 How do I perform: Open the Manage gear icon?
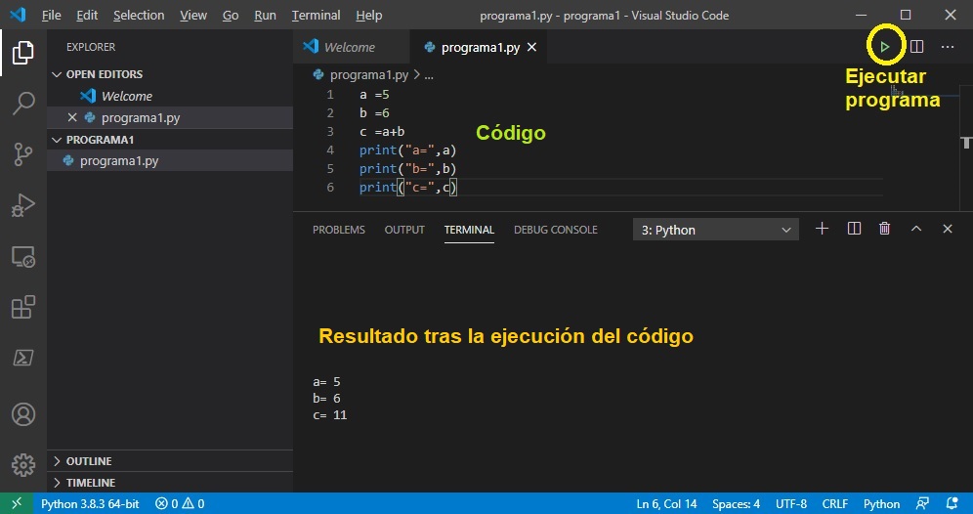point(23,464)
